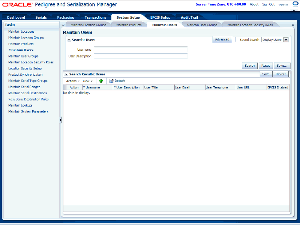Image resolution: width=300 pixels, height=225 pixels.
Task: Open the Maintain Products sub-tab
Action: pos(129,25)
